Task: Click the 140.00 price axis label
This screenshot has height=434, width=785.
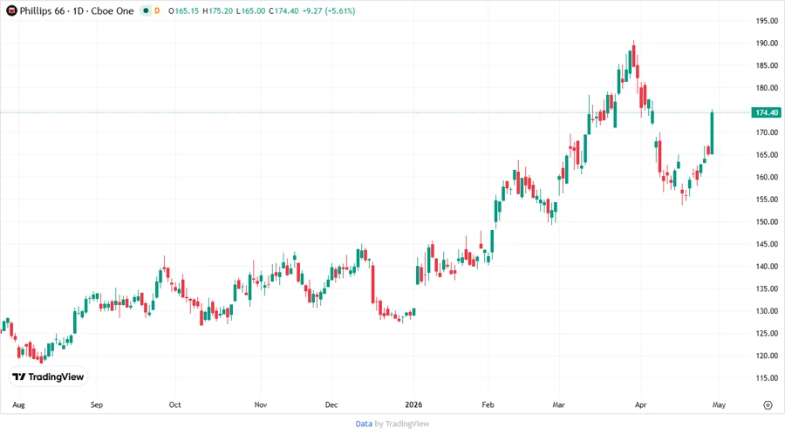Action: pyautogui.click(x=767, y=266)
